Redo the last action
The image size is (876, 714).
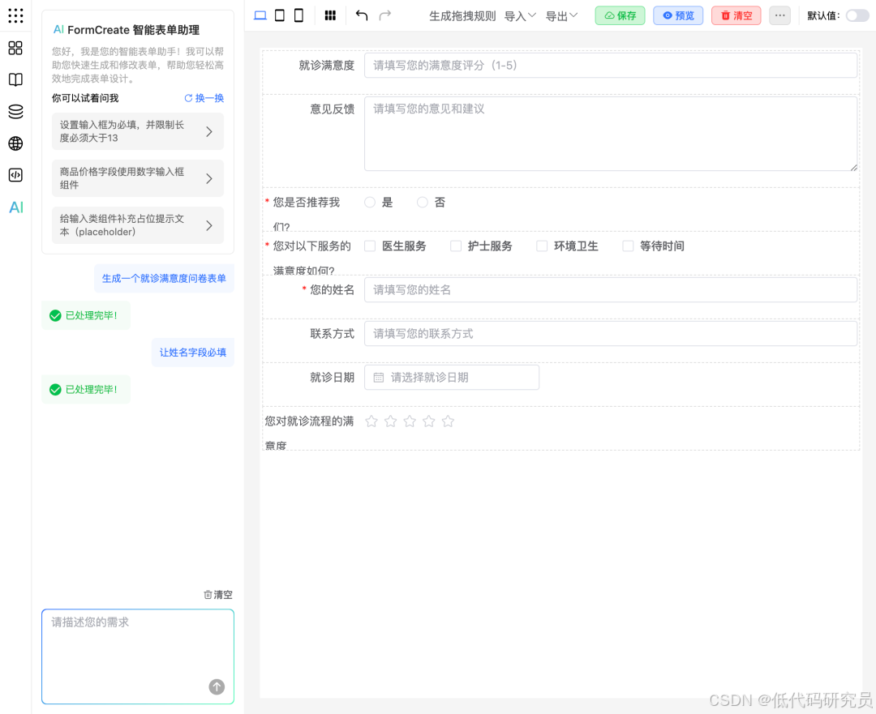(x=385, y=15)
